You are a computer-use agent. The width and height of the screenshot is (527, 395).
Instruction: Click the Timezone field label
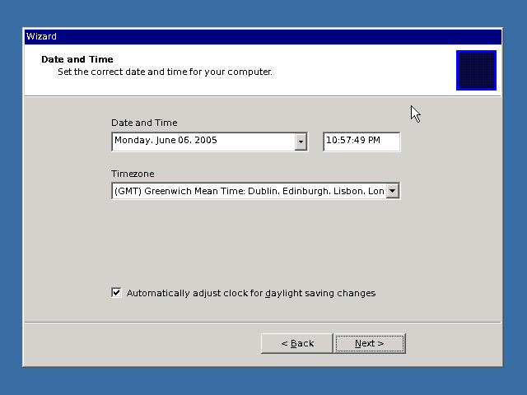click(x=133, y=174)
